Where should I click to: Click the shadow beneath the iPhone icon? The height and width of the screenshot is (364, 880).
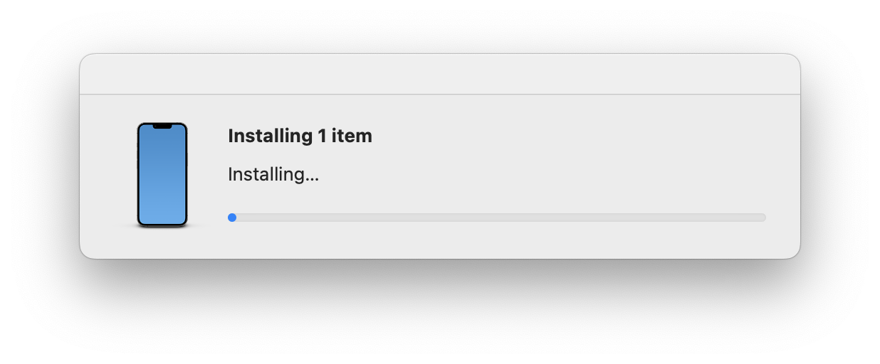162,228
